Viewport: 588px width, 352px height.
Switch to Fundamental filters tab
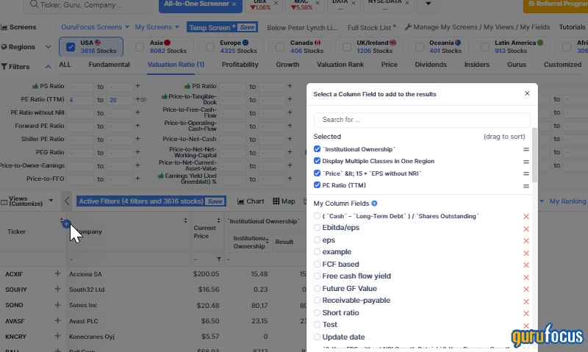pos(109,65)
